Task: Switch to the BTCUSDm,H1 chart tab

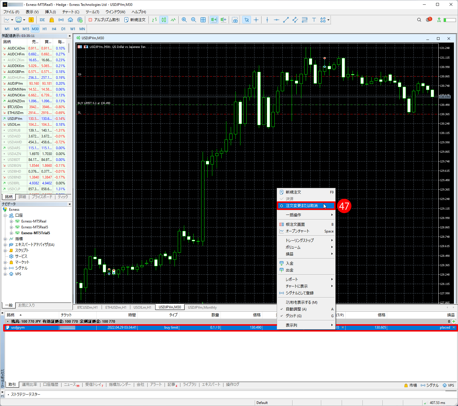Action: coord(87,308)
